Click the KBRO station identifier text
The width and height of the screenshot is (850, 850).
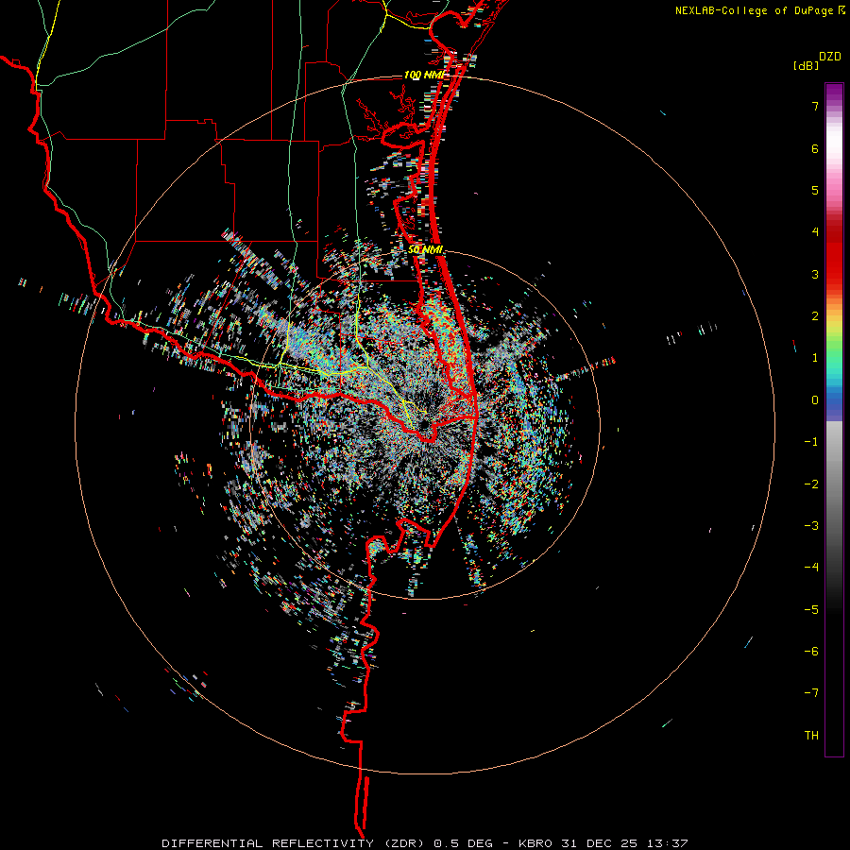pyautogui.click(x=536, y=843)
